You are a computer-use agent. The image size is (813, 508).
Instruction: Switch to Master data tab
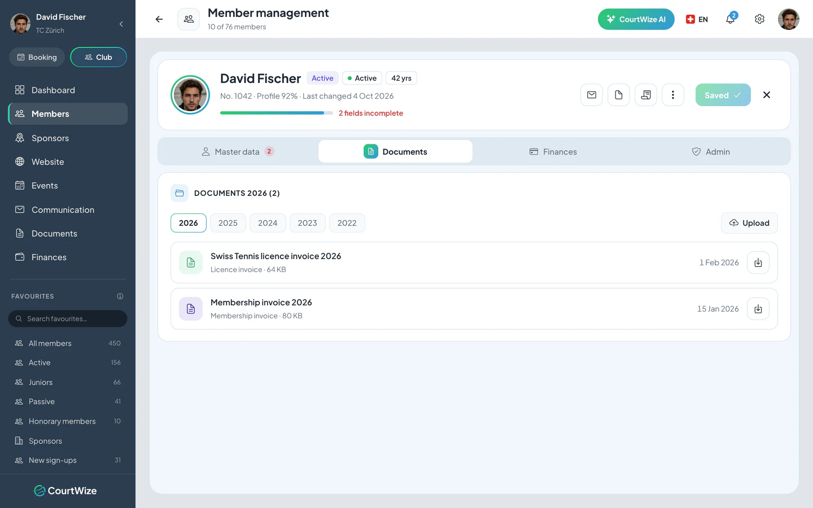237,151
